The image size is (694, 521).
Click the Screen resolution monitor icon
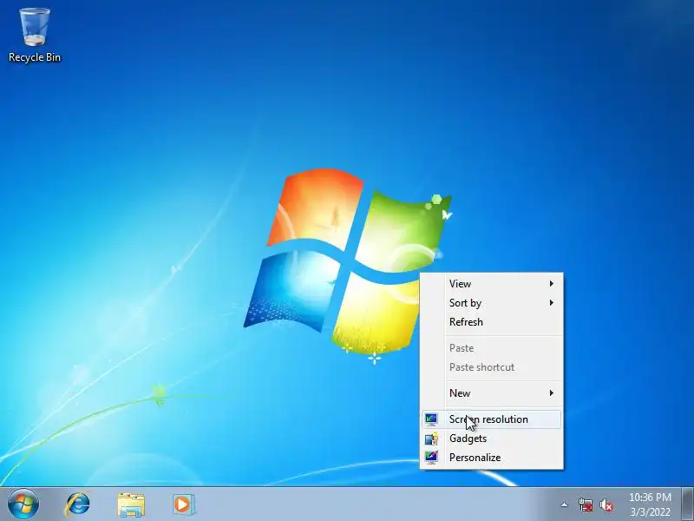click(431, 419)
